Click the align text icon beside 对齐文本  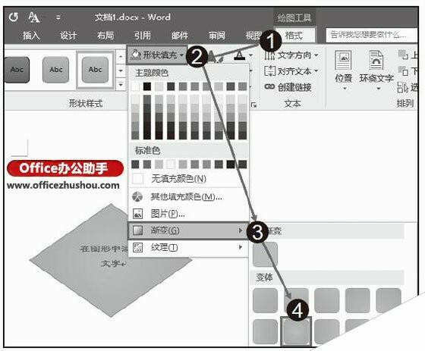point(269,71)
